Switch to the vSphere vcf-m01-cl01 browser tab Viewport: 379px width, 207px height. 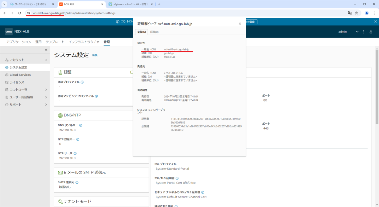click(130, 4)
